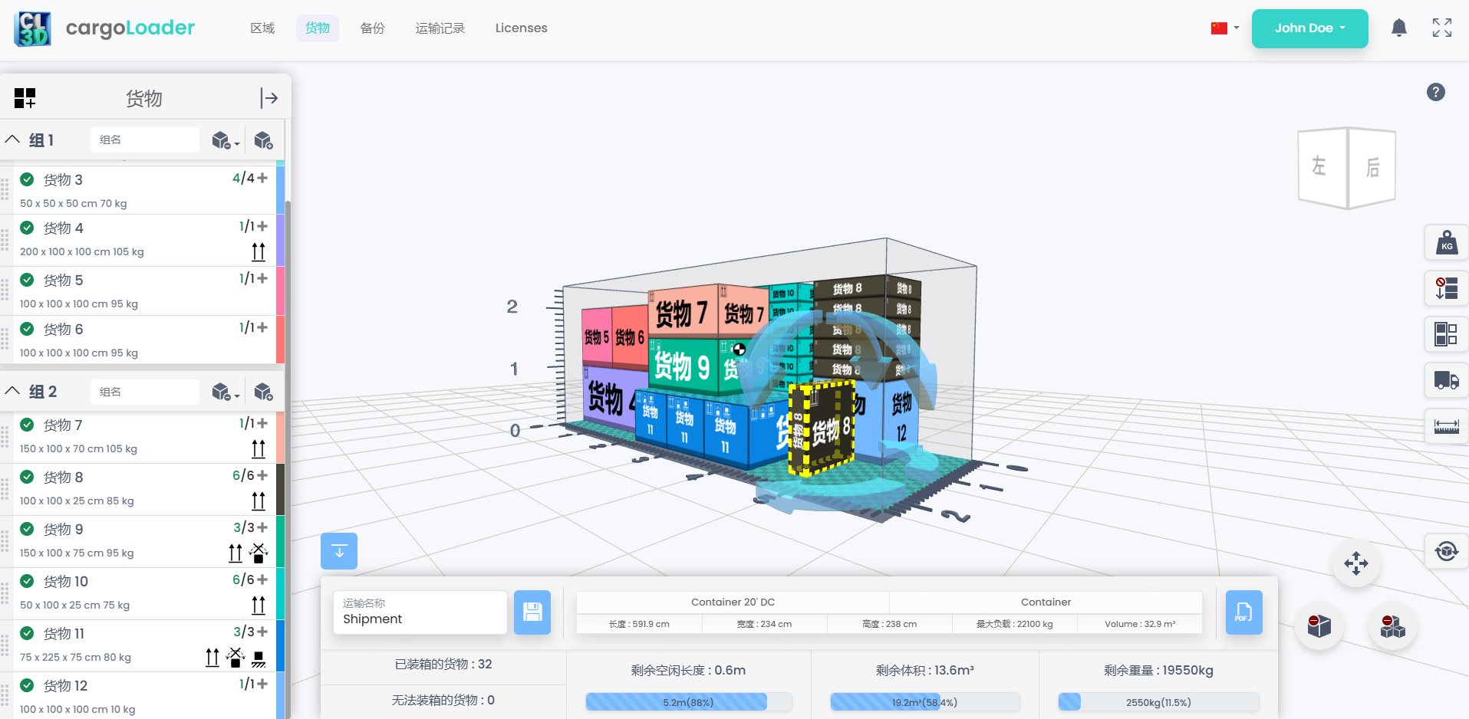Open the Licenses page
This screenshot has height=719, width=1469.
[521, 28]
